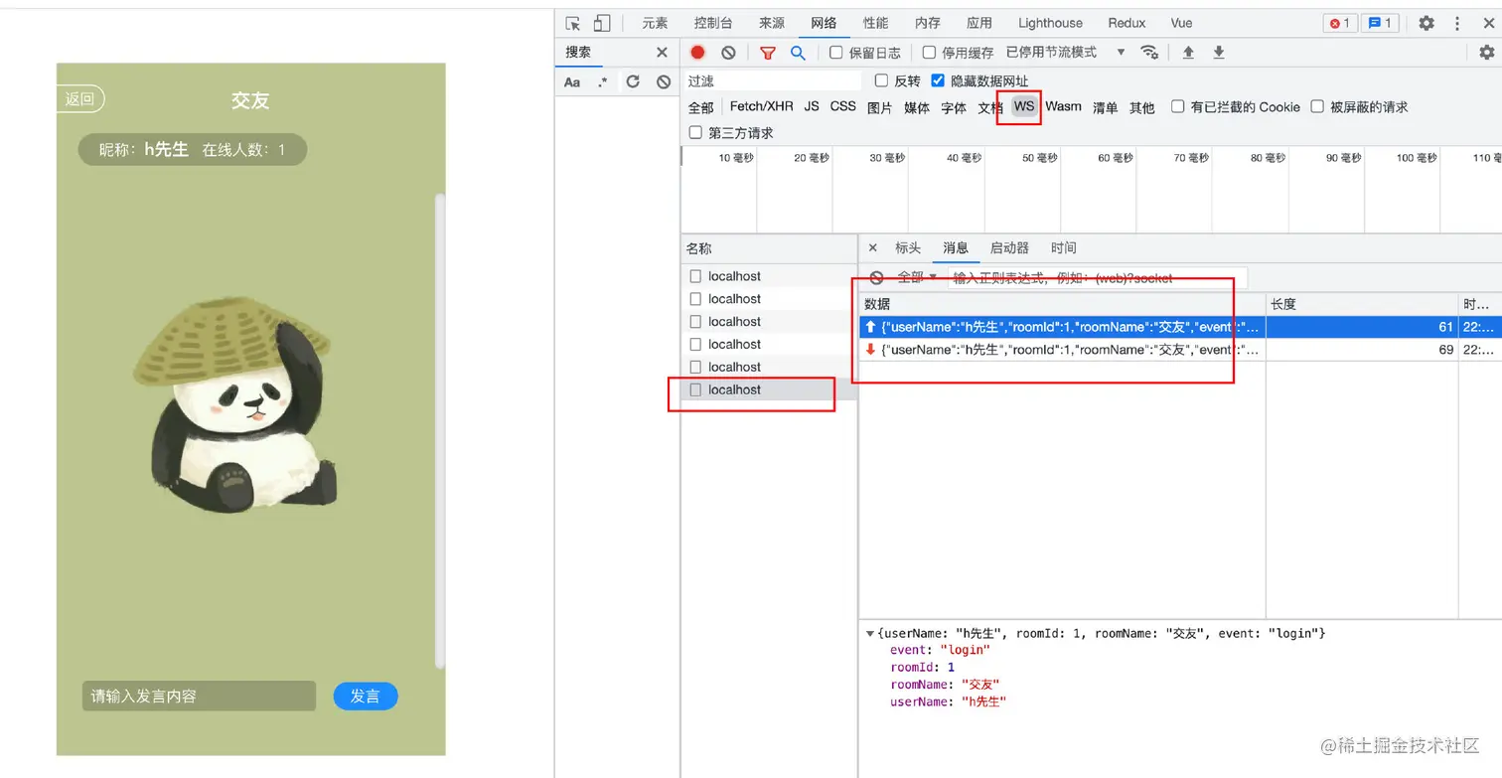Stop recording network log with red button
Screen dimensions: 1502x778
tap(698, 53)
